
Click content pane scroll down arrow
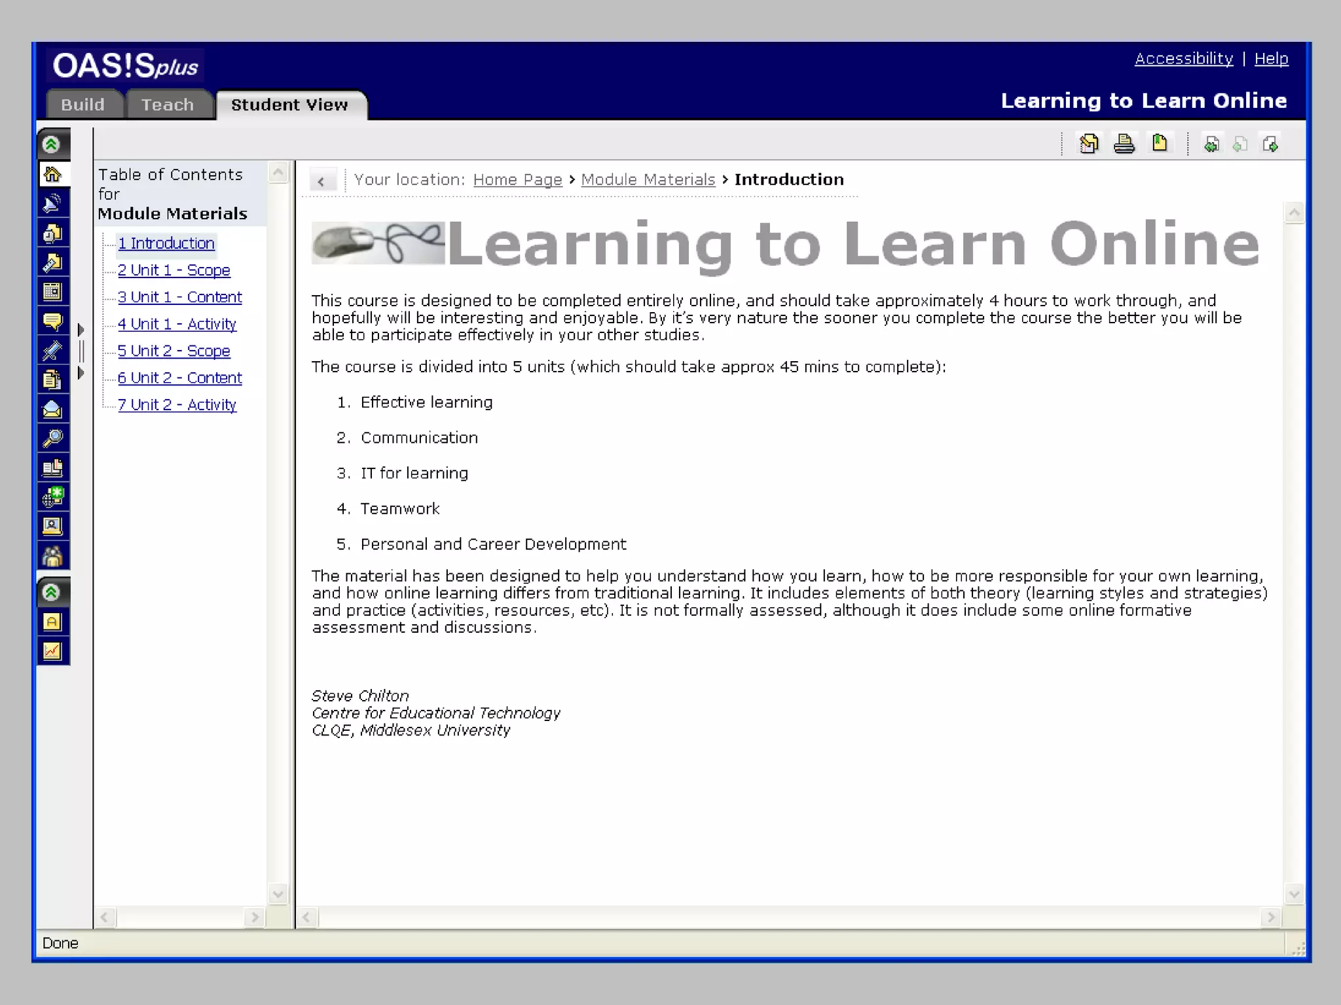(x=1294, y=894)
